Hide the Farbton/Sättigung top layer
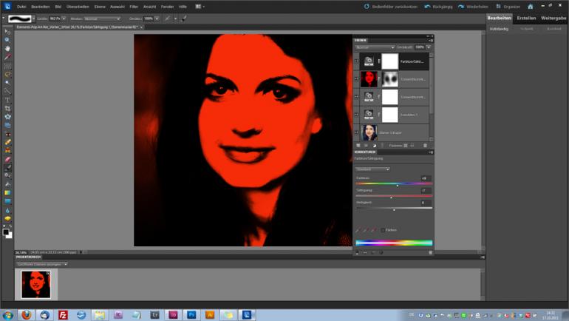 (356, 61)
